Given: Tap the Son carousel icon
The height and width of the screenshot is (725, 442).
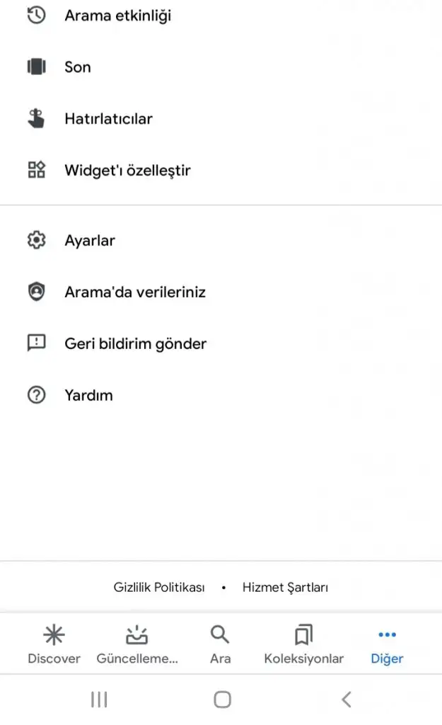Looking at the screenshot, I should tap(36, 67).
